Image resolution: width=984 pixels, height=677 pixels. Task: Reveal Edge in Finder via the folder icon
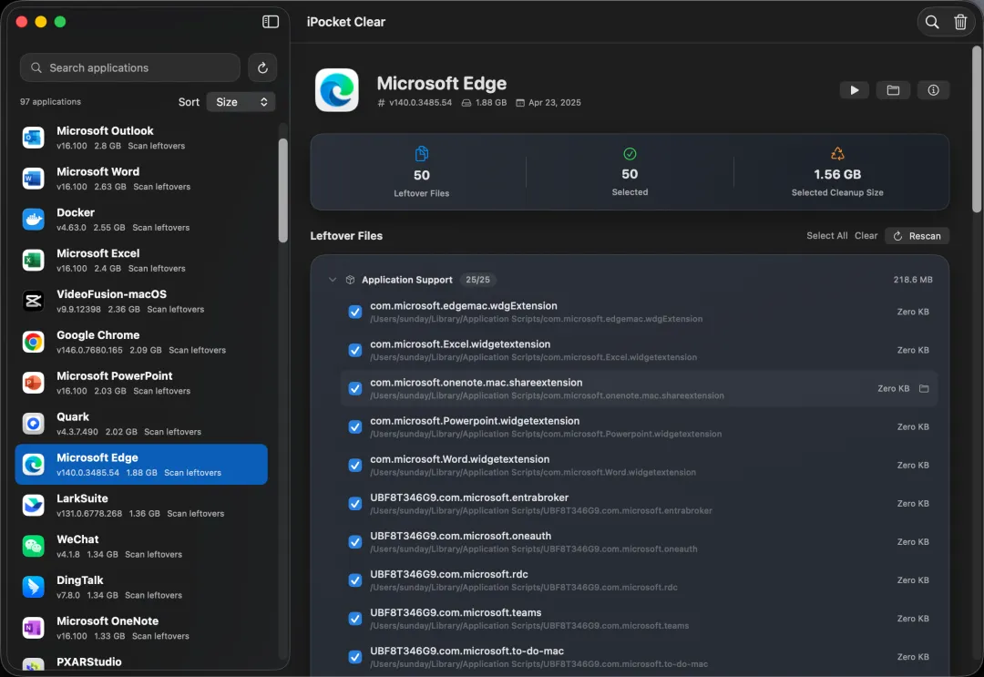(x=893, y=90)
